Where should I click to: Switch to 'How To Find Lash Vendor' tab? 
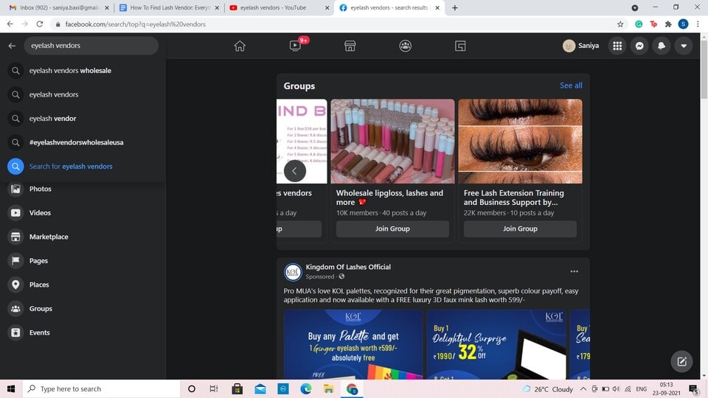[x=170, y=7]
